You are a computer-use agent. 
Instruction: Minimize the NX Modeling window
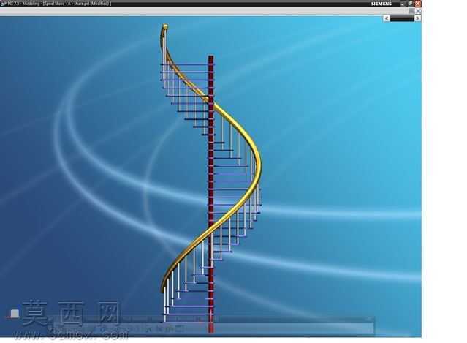pos(403,4)
